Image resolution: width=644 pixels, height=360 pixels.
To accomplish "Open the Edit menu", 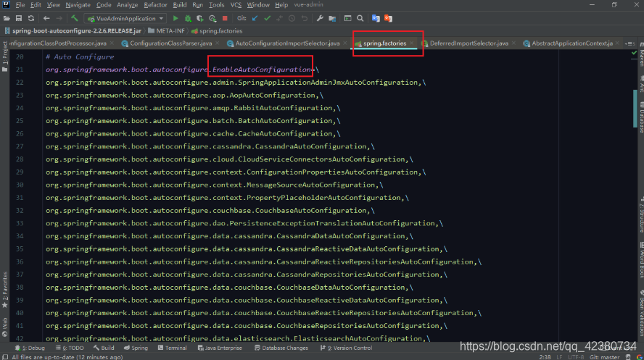I will click(36, 5).
